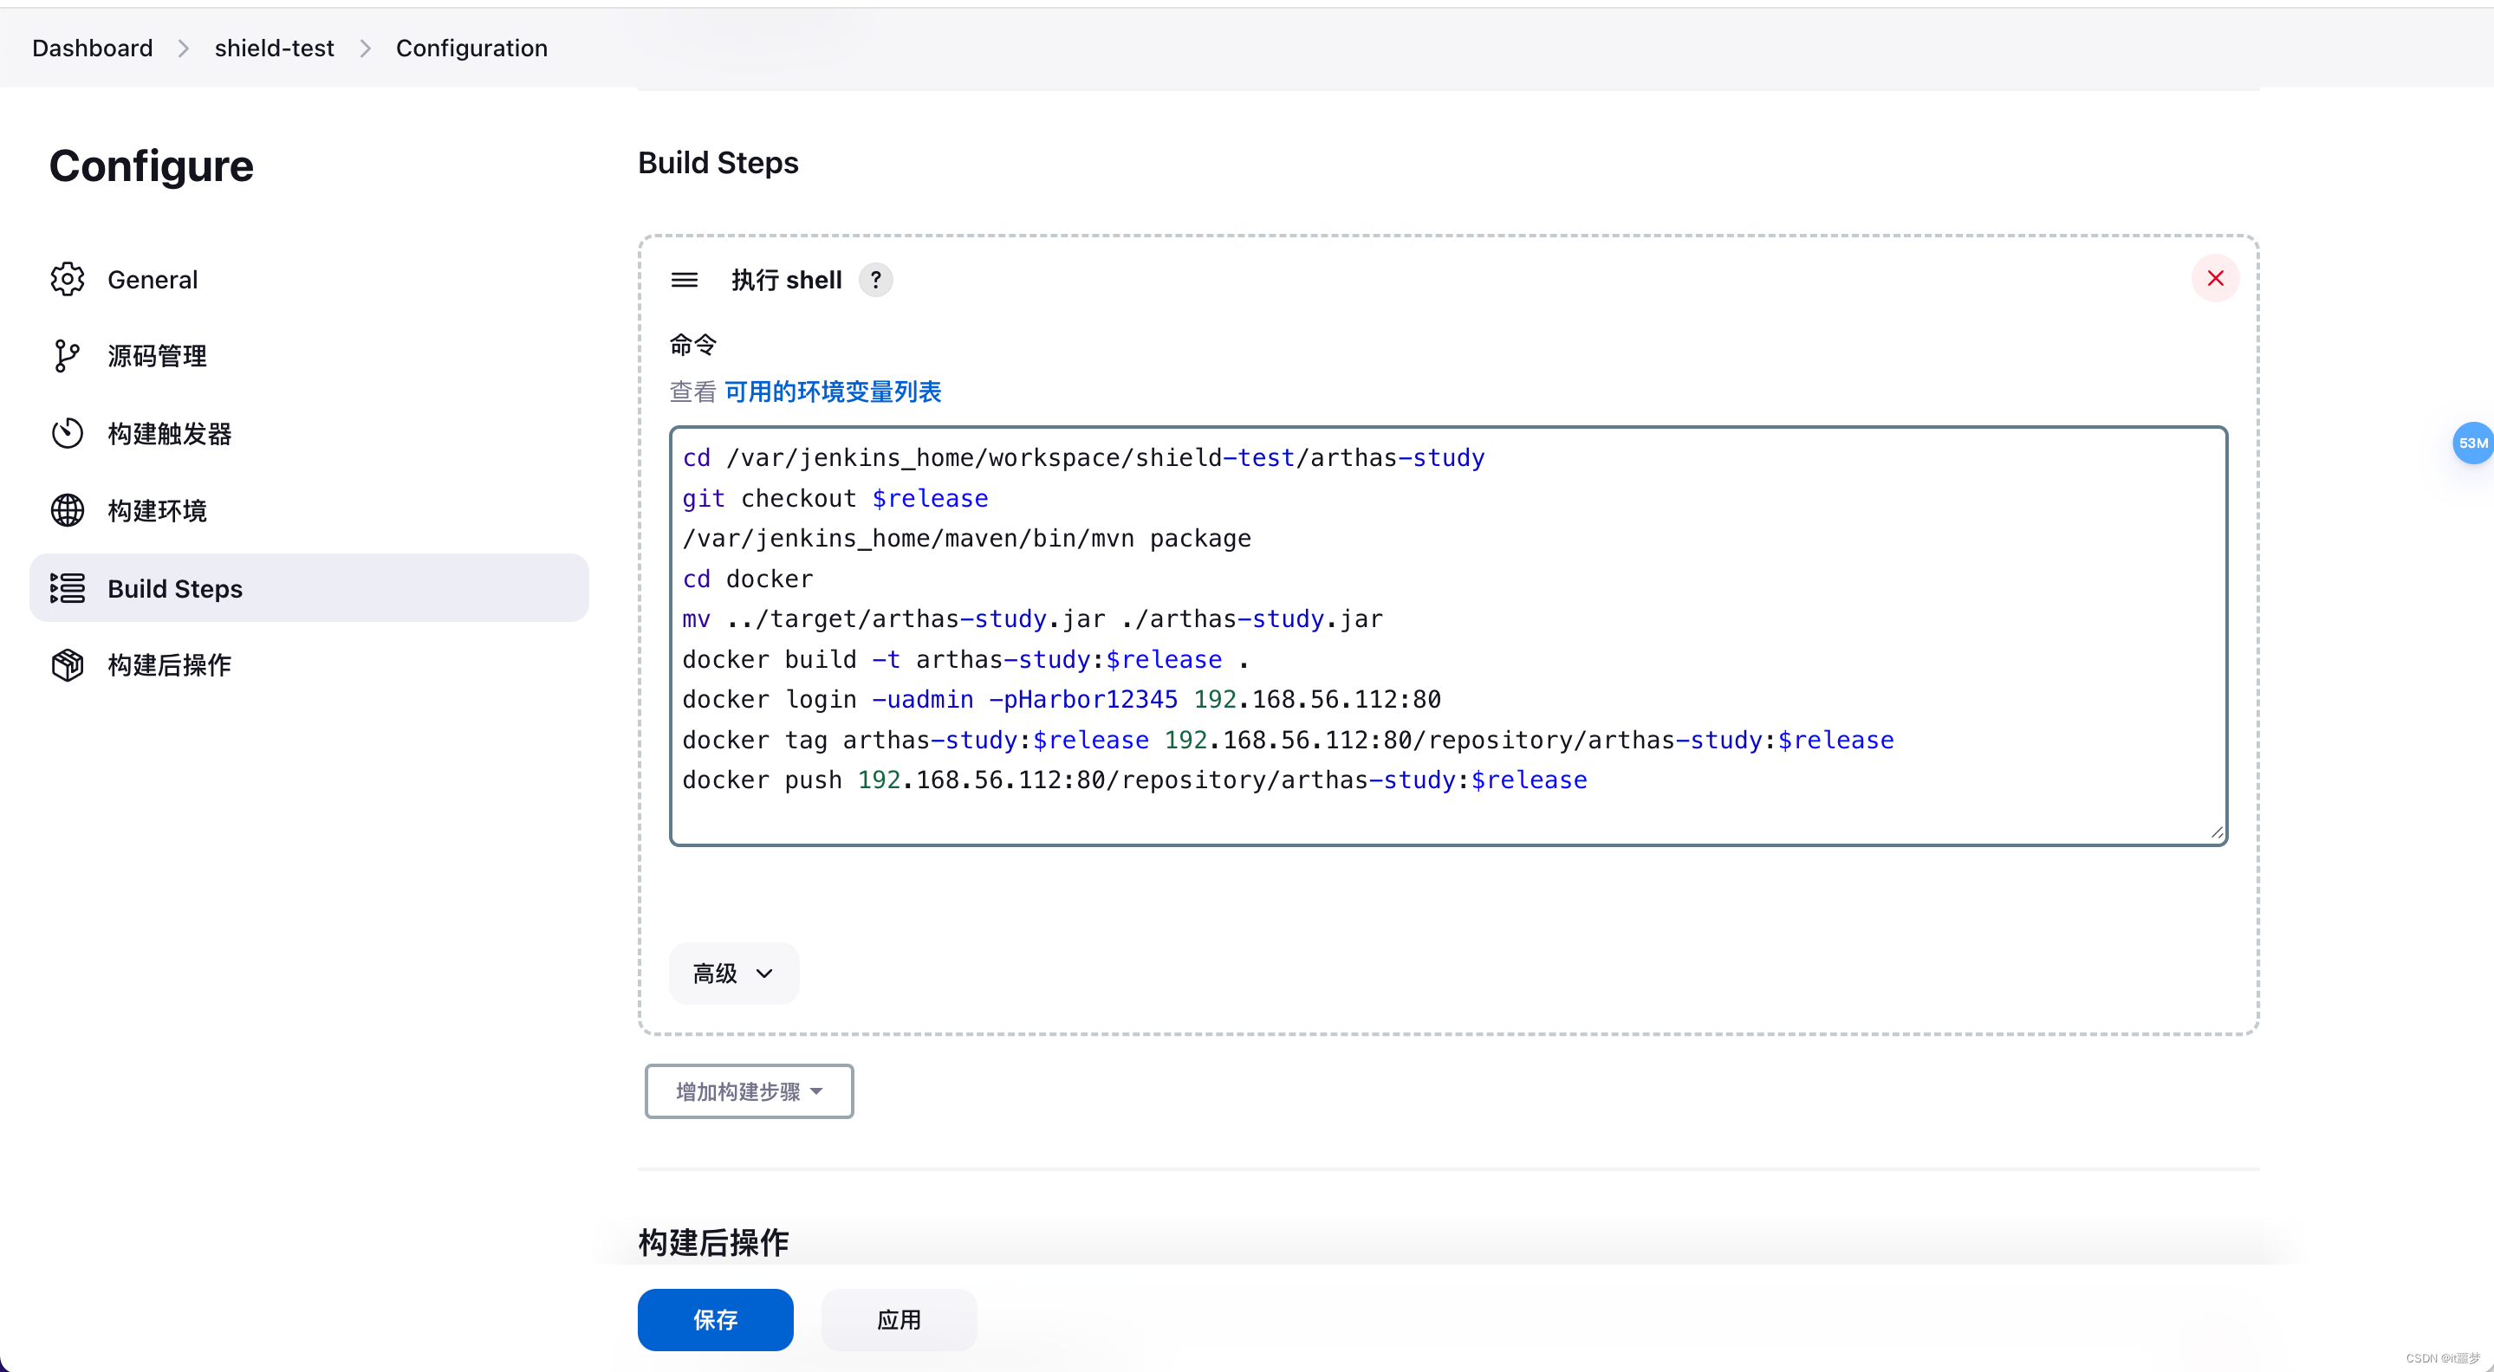This screenshot has width=2494, height=1372.
Task: Open the 增加构建步骤 dropdown
Action: coord(749,1091)
